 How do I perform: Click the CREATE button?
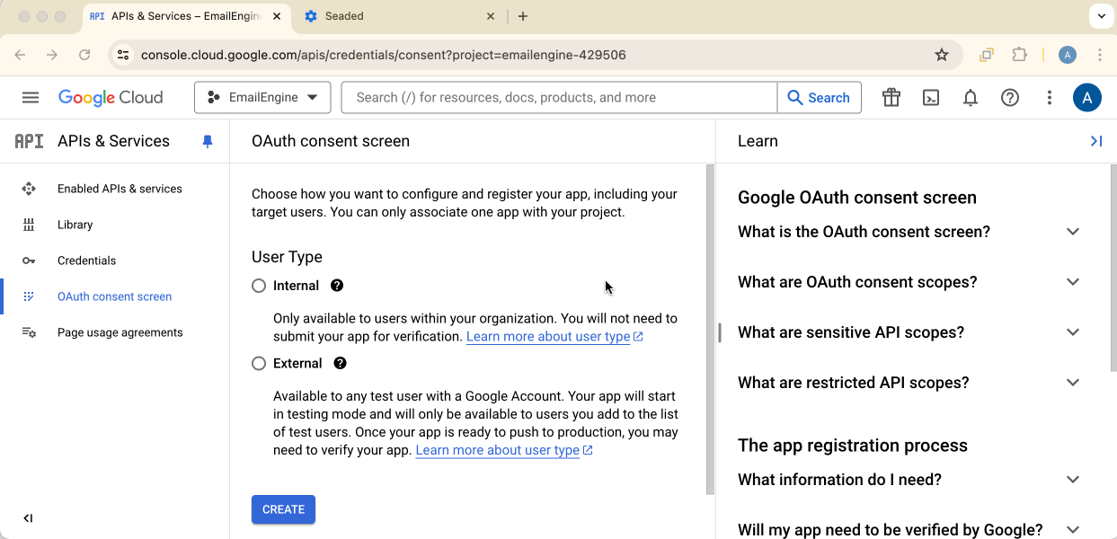283,509
